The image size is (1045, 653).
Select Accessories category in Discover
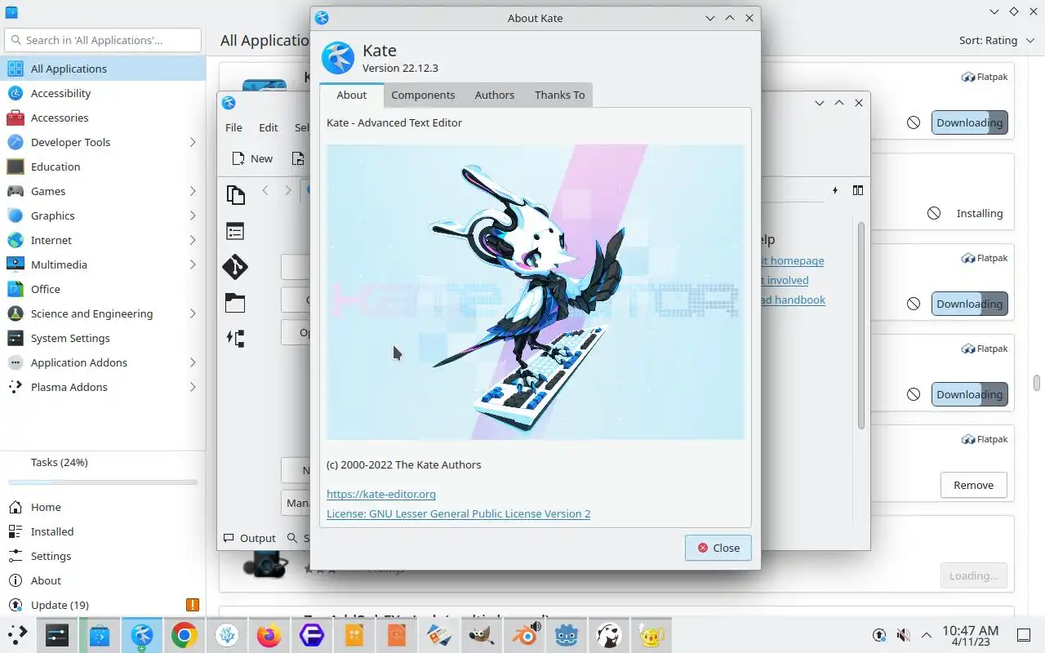(x=103, y=118)
